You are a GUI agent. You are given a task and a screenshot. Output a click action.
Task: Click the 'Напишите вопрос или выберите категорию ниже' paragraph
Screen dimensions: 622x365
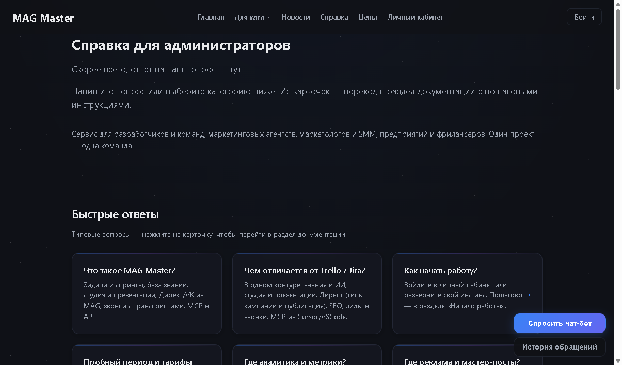pyautogui.click(x=305, y=98)
